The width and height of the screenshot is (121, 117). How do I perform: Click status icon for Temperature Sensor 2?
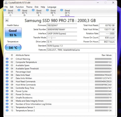pos(7,110)
